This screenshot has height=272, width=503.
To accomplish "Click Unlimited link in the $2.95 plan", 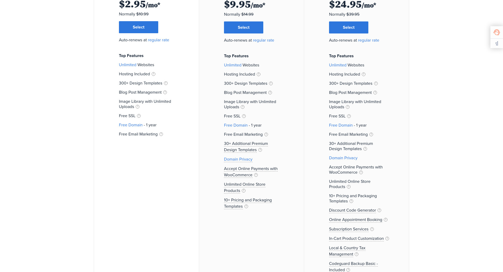I will pyautogui.click(x=128, y=65).
